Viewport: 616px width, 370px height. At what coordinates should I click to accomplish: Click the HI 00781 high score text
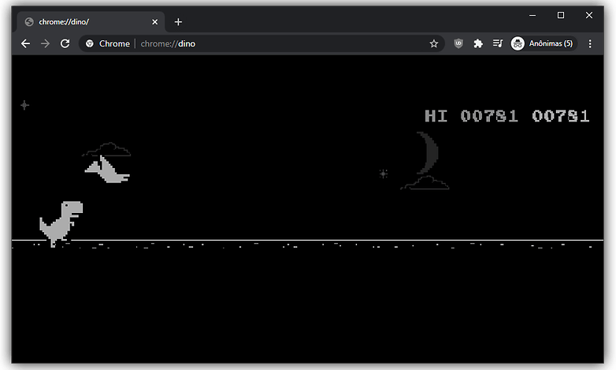coord(471,116)
